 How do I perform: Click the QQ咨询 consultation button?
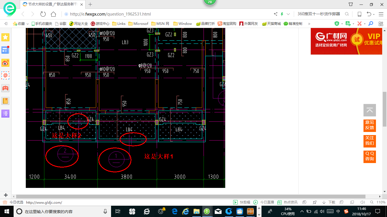pyautogui.click(x=370, y=156)
